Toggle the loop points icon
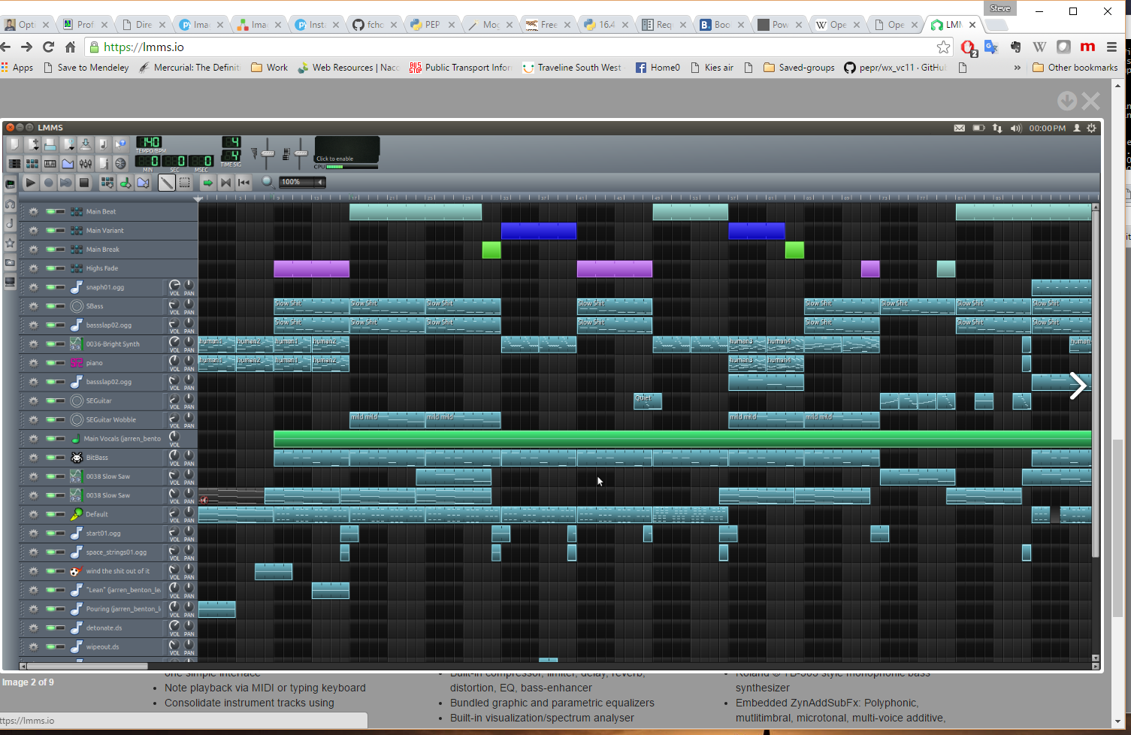This screenshot has height=735, width=1131. tap(225, 183)
